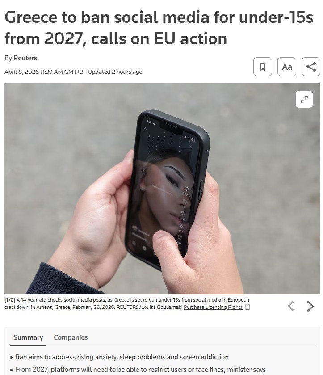Screen dimensions: 323x375
Task: Click the photo of hands holding phone
Action: pos(162,189)
